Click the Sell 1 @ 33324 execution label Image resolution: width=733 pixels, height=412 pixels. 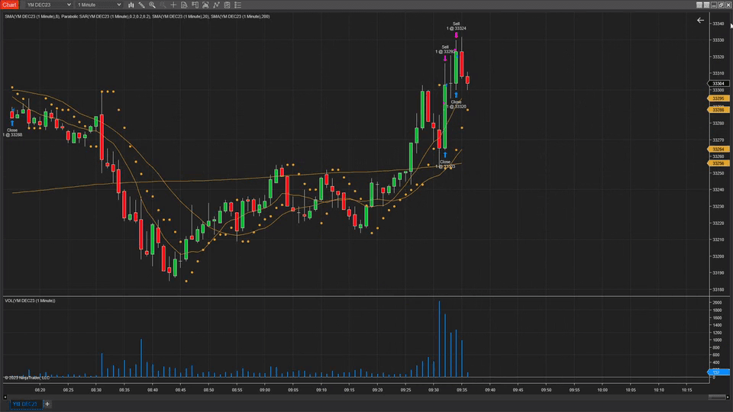tap(457, 26)
